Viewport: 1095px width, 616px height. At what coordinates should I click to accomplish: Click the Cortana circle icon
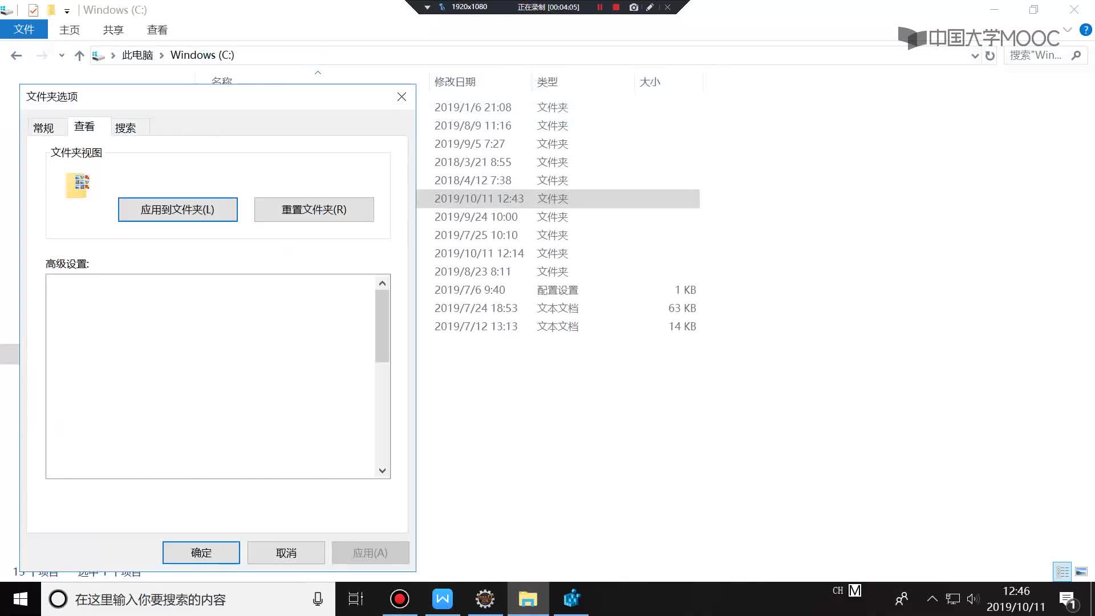point(58,599)
